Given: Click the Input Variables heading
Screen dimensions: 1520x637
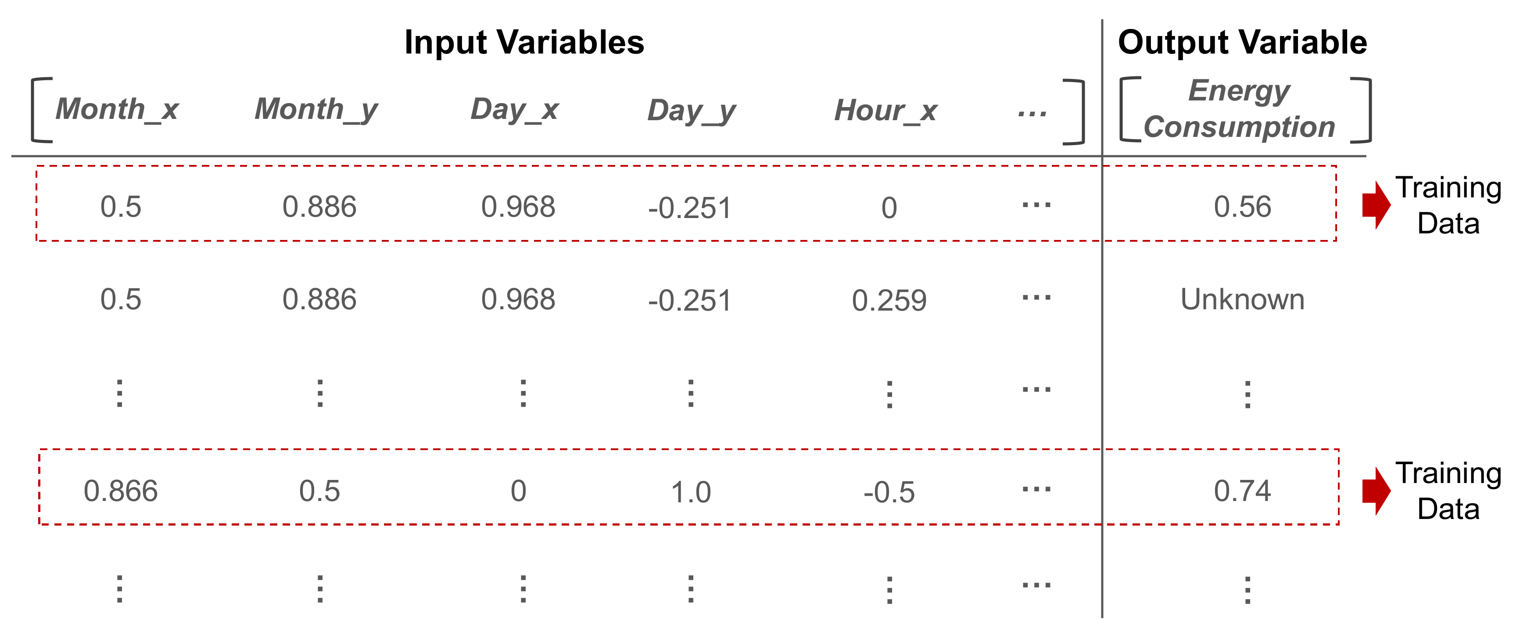Looking at the screenshot, I should tap(524, 43).
